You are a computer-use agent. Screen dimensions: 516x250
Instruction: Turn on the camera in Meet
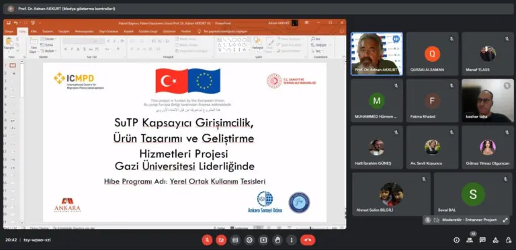tap(221, 240)
